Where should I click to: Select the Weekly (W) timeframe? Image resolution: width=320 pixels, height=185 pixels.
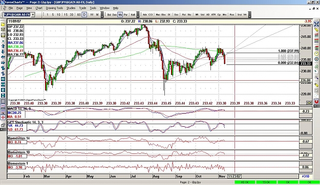(x=92, y=15)
